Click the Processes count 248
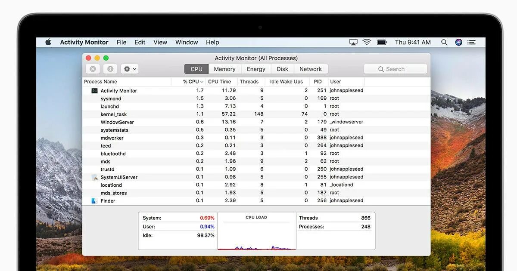The image size is (517, 271). tap(366, 227)
